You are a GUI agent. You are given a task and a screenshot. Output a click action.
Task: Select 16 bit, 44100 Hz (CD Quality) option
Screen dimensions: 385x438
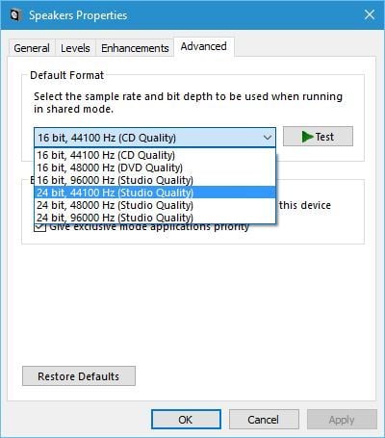click(x=155, y=155)
